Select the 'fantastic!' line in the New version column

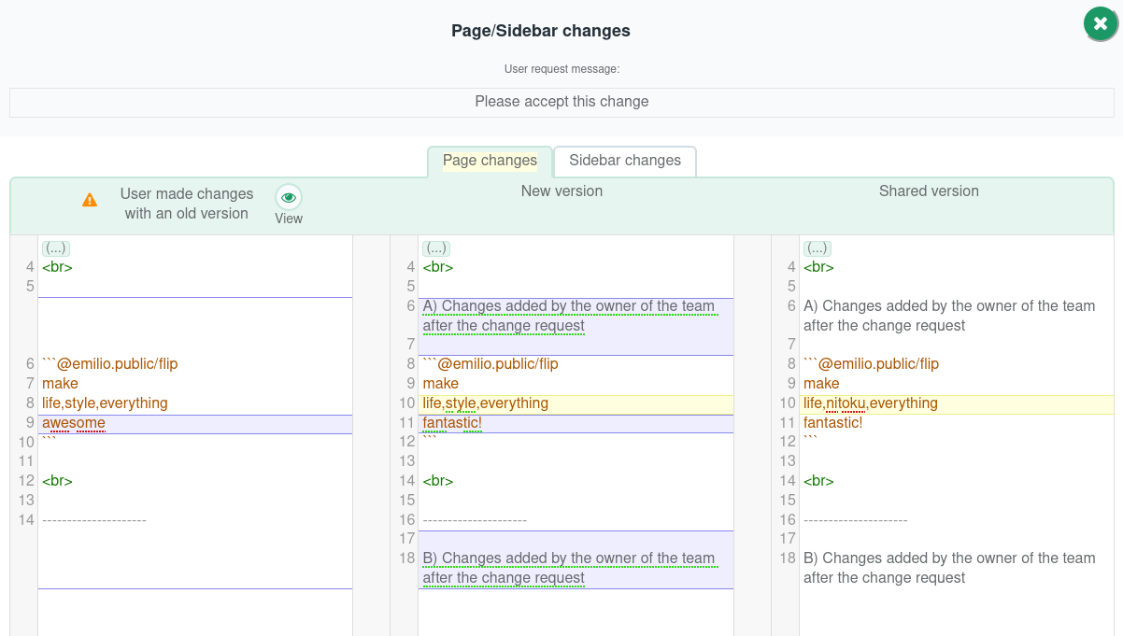tap(452, 423)
